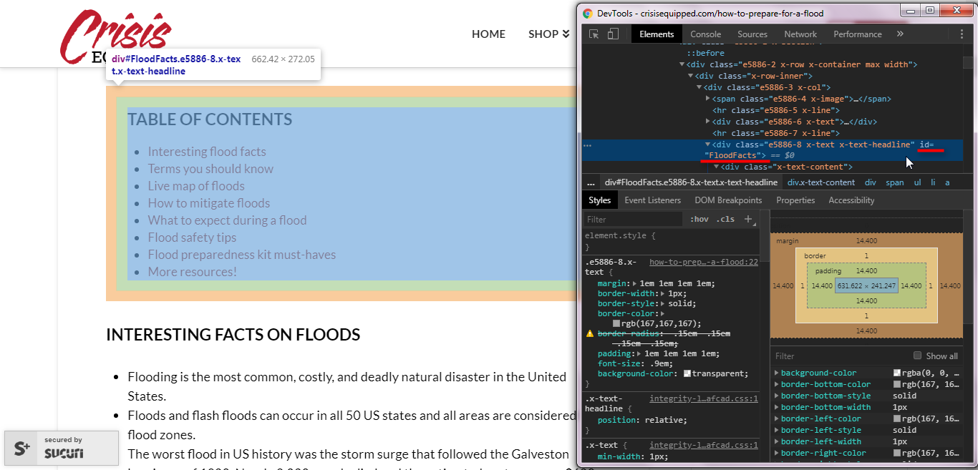The height and width of the screenshot is (470, 978).
Task: Switch to the Sources tab
Action: (752, 34)
